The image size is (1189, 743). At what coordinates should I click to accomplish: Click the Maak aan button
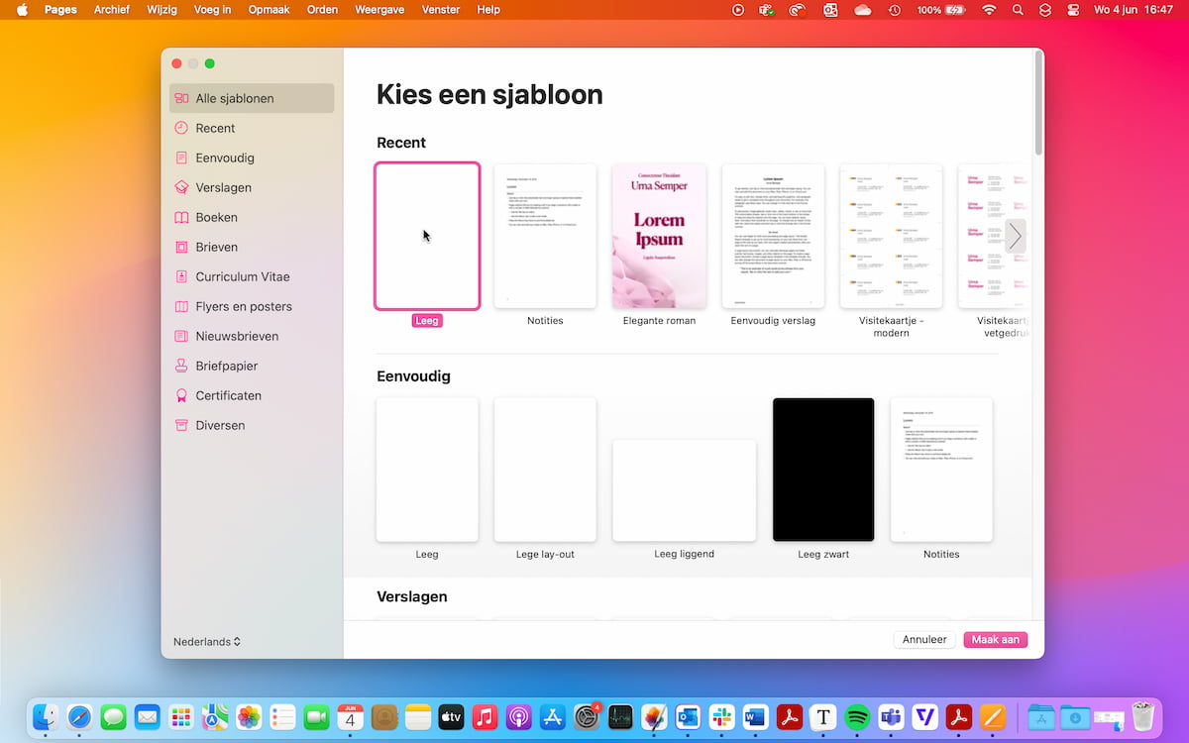(x=995, y=640)
